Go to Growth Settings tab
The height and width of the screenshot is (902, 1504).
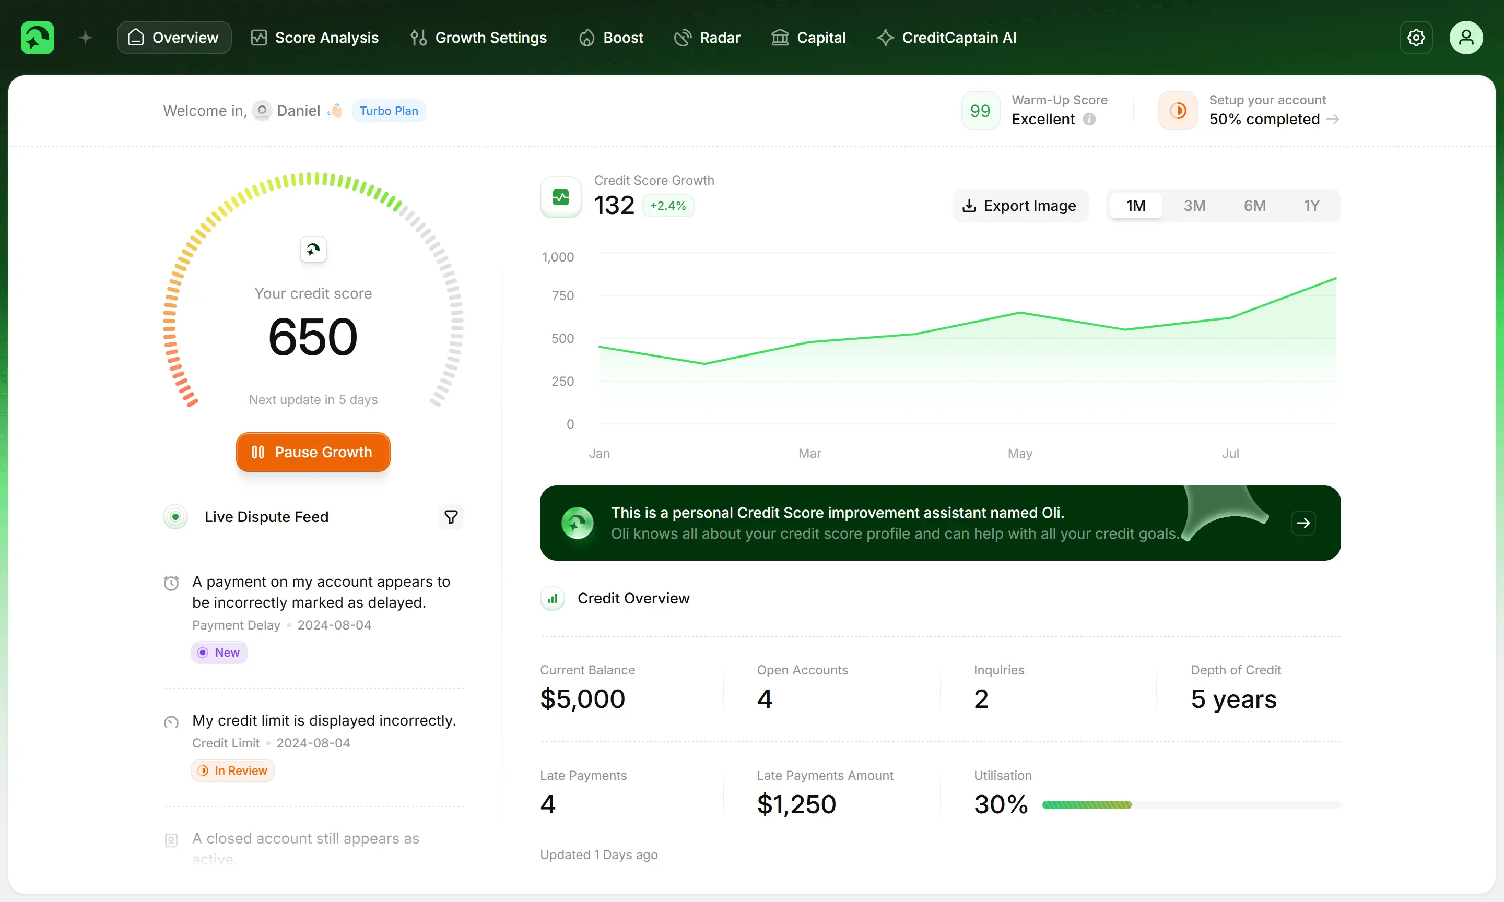pyautogui.click(x=478, y=38)
